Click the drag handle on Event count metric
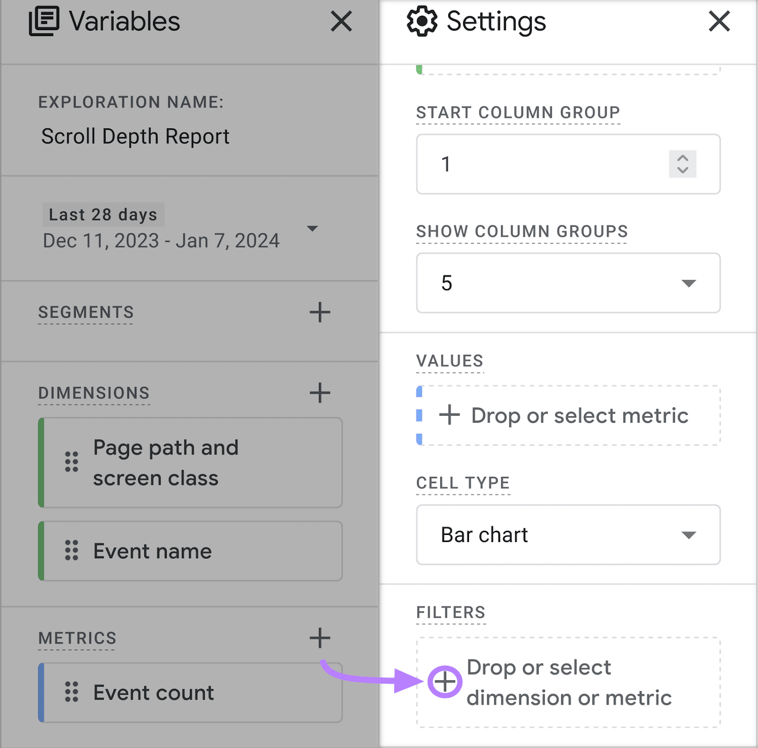This screenshot has height=748, width=758. 71,692
